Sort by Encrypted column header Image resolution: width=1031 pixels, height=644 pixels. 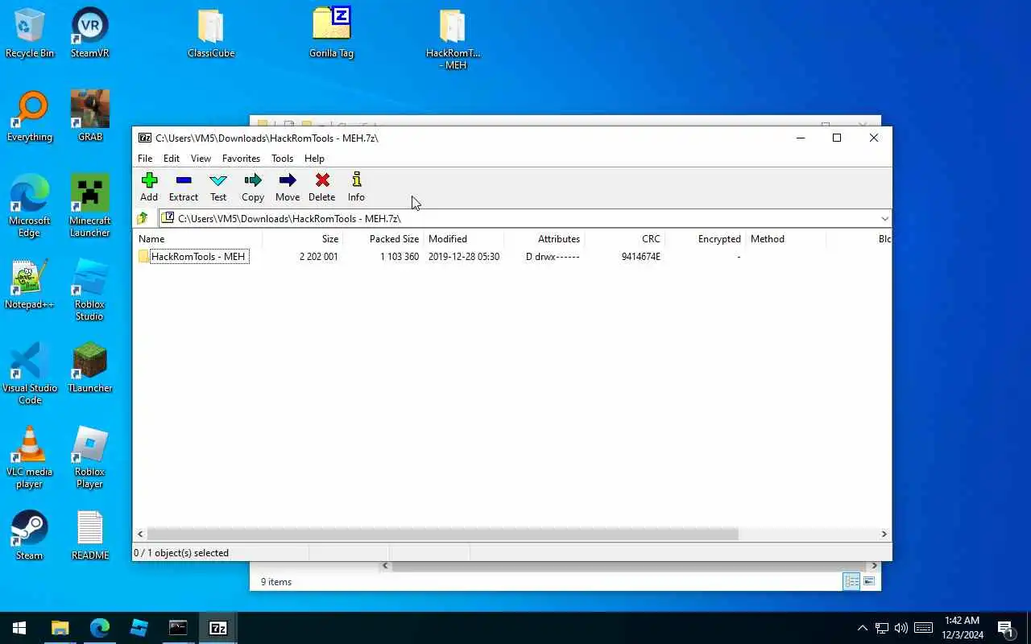705,239
